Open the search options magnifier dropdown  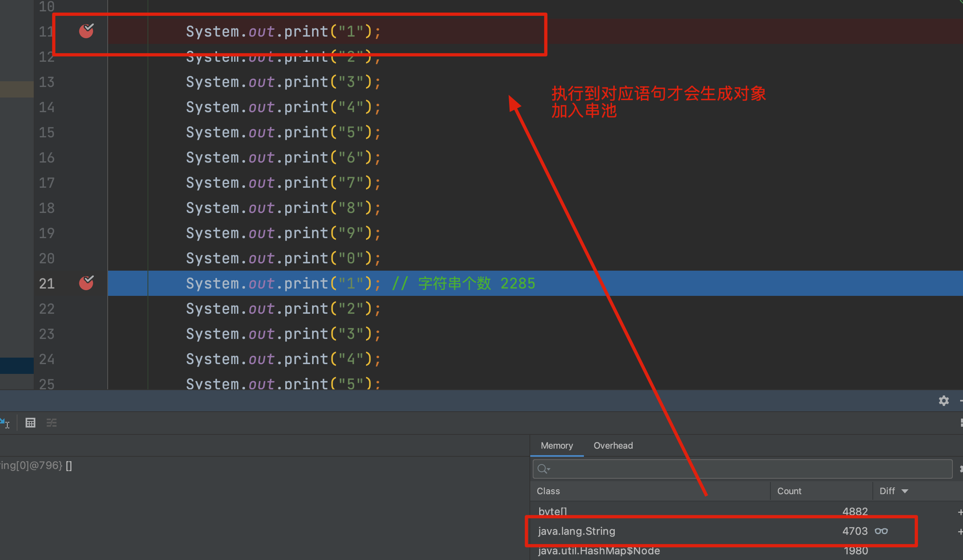point(543,469)
